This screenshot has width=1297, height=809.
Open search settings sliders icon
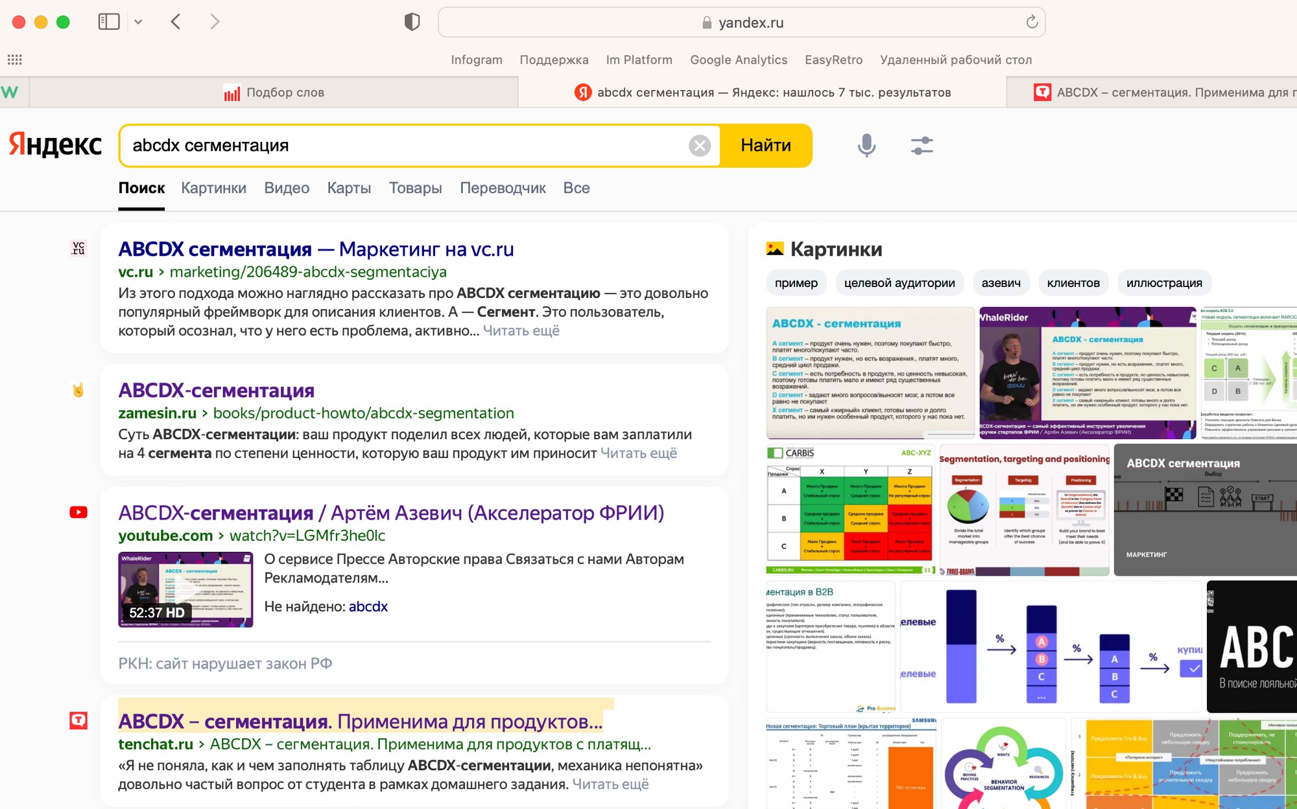point(922,146)
